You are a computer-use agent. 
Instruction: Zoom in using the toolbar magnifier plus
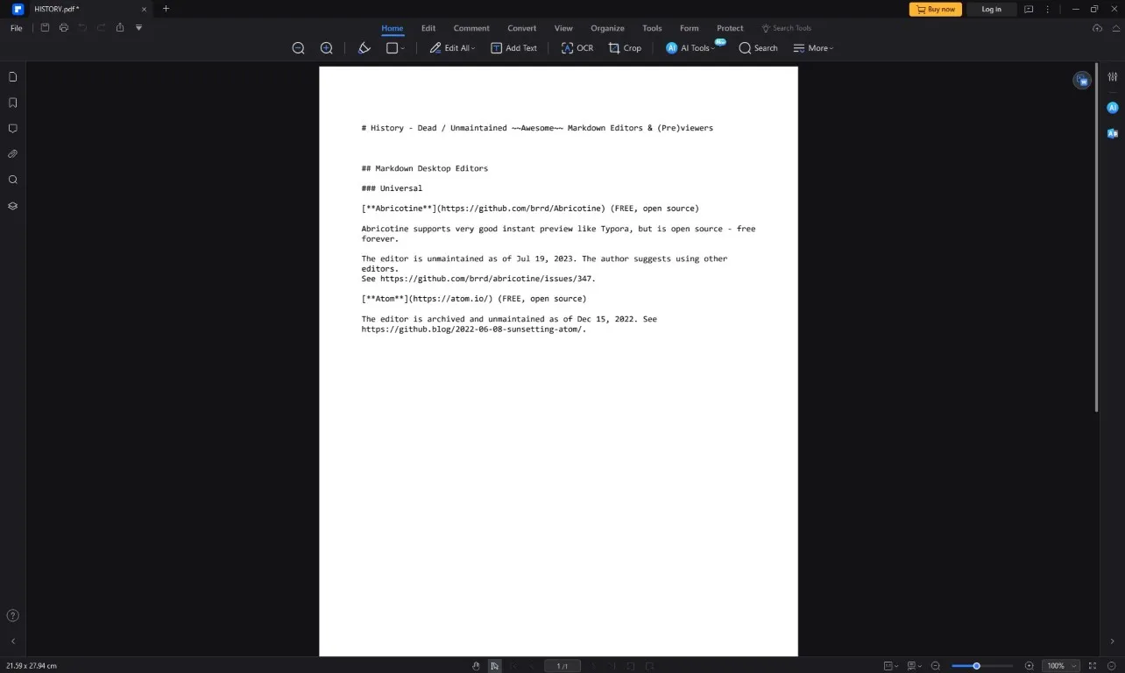[327, 48]
